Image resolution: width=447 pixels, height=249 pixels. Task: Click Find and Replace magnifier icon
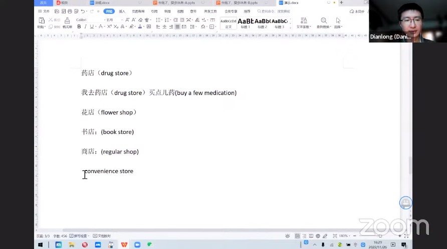point(324,20)
